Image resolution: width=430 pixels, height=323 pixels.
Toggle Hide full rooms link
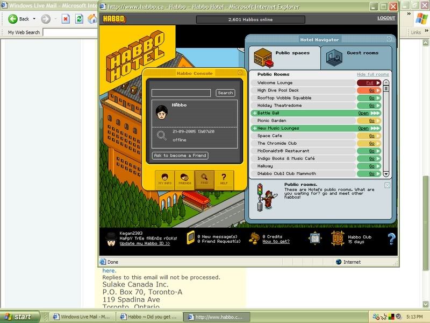click(372, 74)
